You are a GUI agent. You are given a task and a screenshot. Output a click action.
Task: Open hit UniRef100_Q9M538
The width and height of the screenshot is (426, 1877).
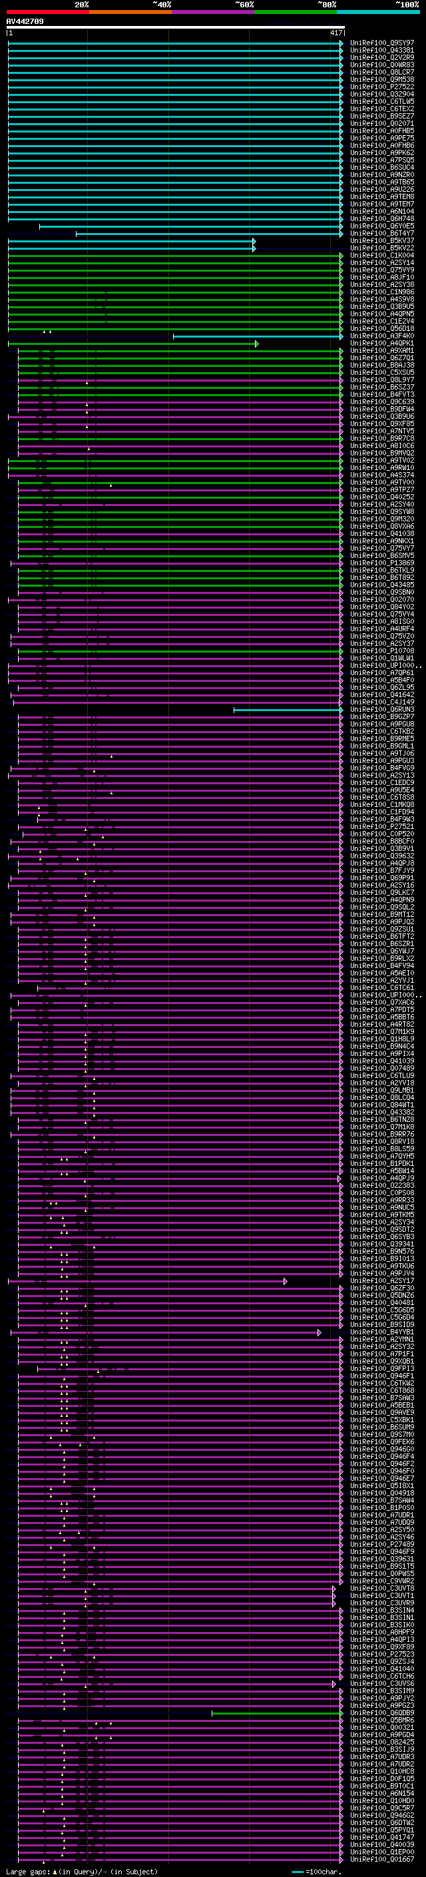[381, 79]
